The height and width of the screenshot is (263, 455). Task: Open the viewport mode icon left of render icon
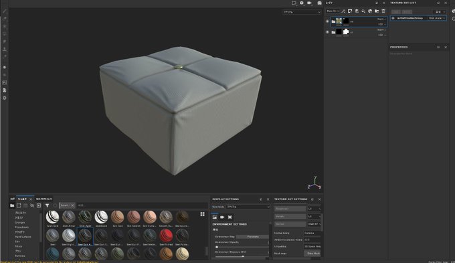[x=294, y=3]
